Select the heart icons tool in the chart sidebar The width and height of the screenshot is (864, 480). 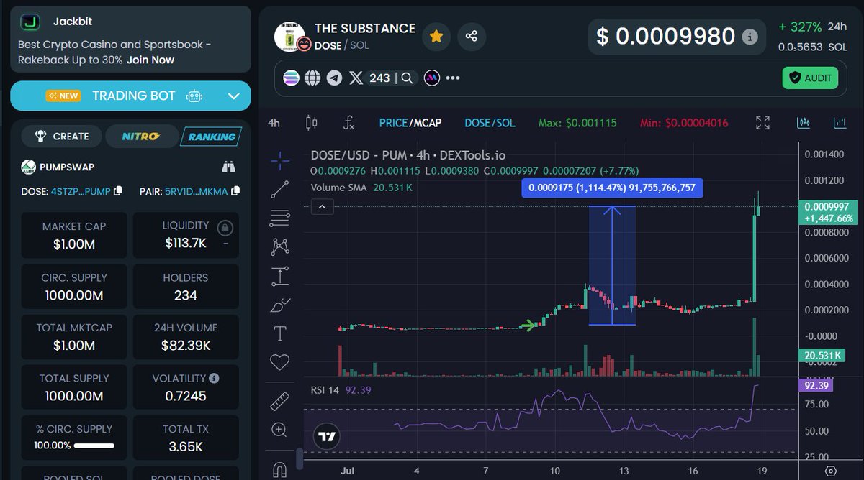280,362
